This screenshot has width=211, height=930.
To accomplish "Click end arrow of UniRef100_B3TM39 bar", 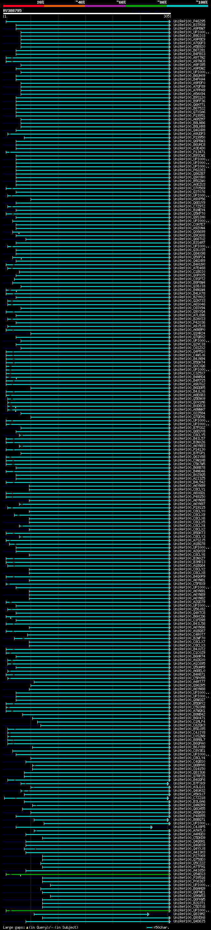I will coord(169,25).
